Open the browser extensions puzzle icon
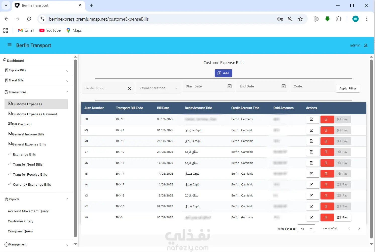The image size is (375, 252). click(339, 19)
